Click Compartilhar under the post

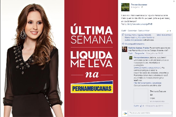pyautogui.click(x=144, y=31)
